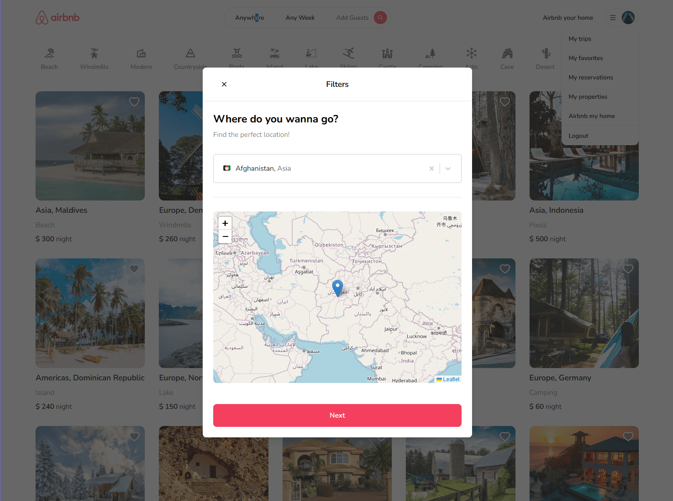Click the red search magnifier icon
This screenshot has width=673, height=501.
tap(380, 18)
